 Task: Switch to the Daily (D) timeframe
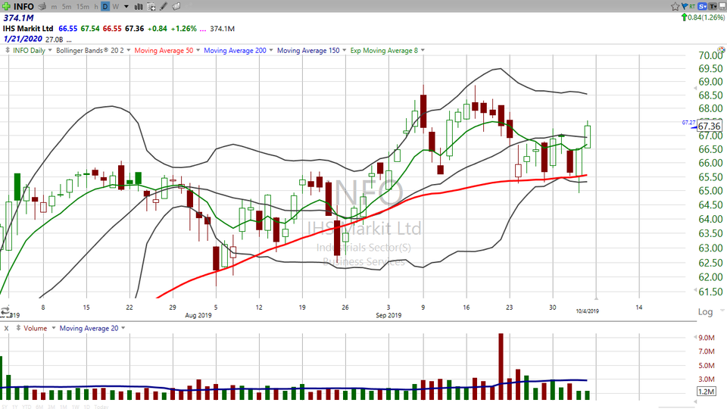point(105,7)
